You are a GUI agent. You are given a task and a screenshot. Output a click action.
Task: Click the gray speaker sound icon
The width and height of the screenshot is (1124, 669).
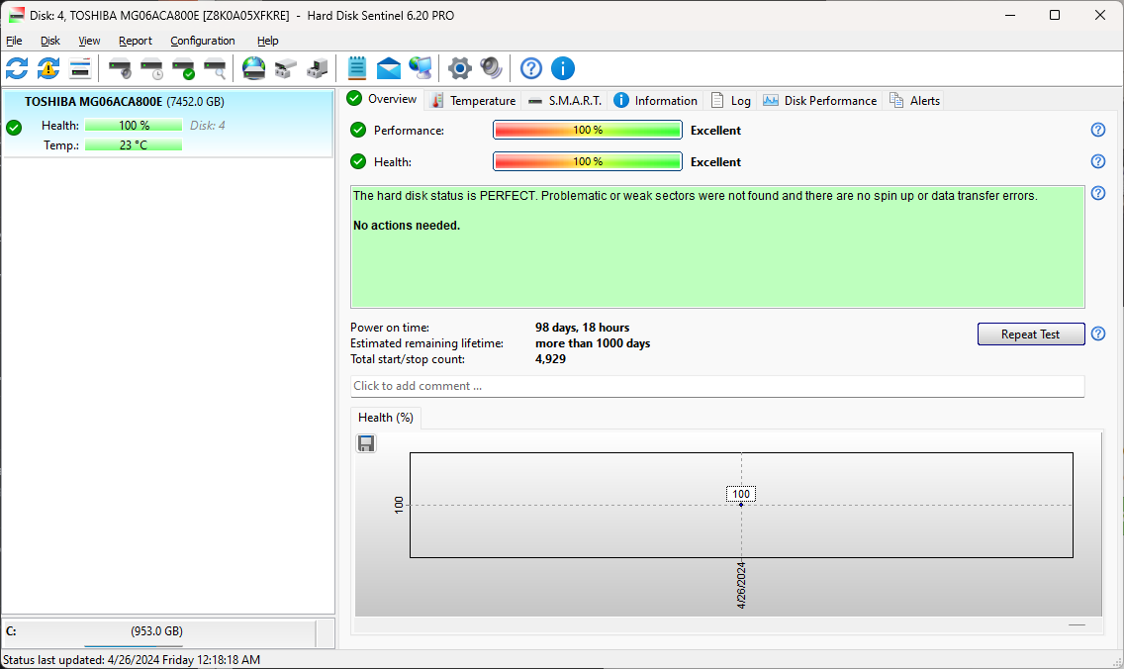pyautogui.click(x=491, y=69)
